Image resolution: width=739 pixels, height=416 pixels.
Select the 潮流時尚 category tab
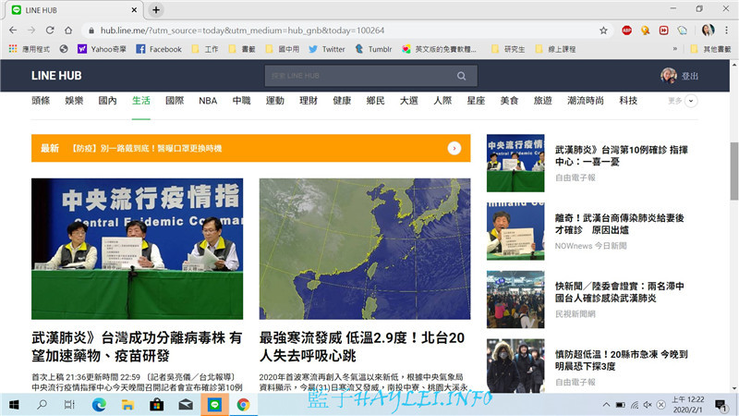[586, 101]
